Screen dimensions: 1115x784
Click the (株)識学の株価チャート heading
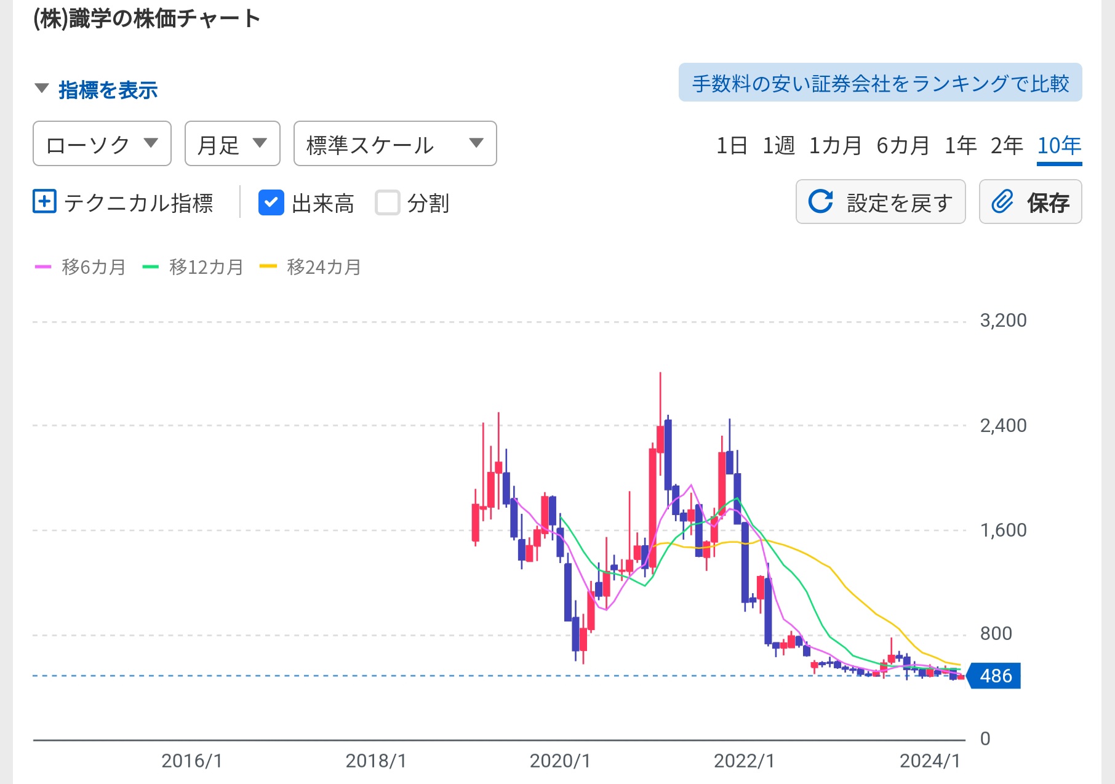147,18
